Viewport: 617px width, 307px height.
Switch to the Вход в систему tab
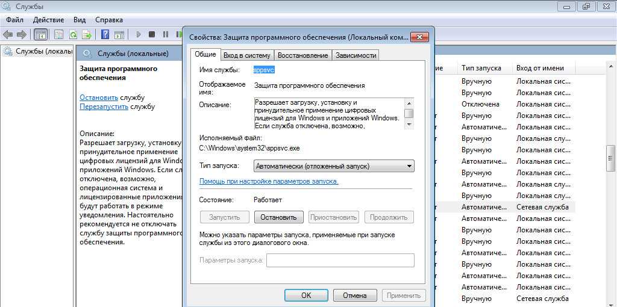click(246, 55)
